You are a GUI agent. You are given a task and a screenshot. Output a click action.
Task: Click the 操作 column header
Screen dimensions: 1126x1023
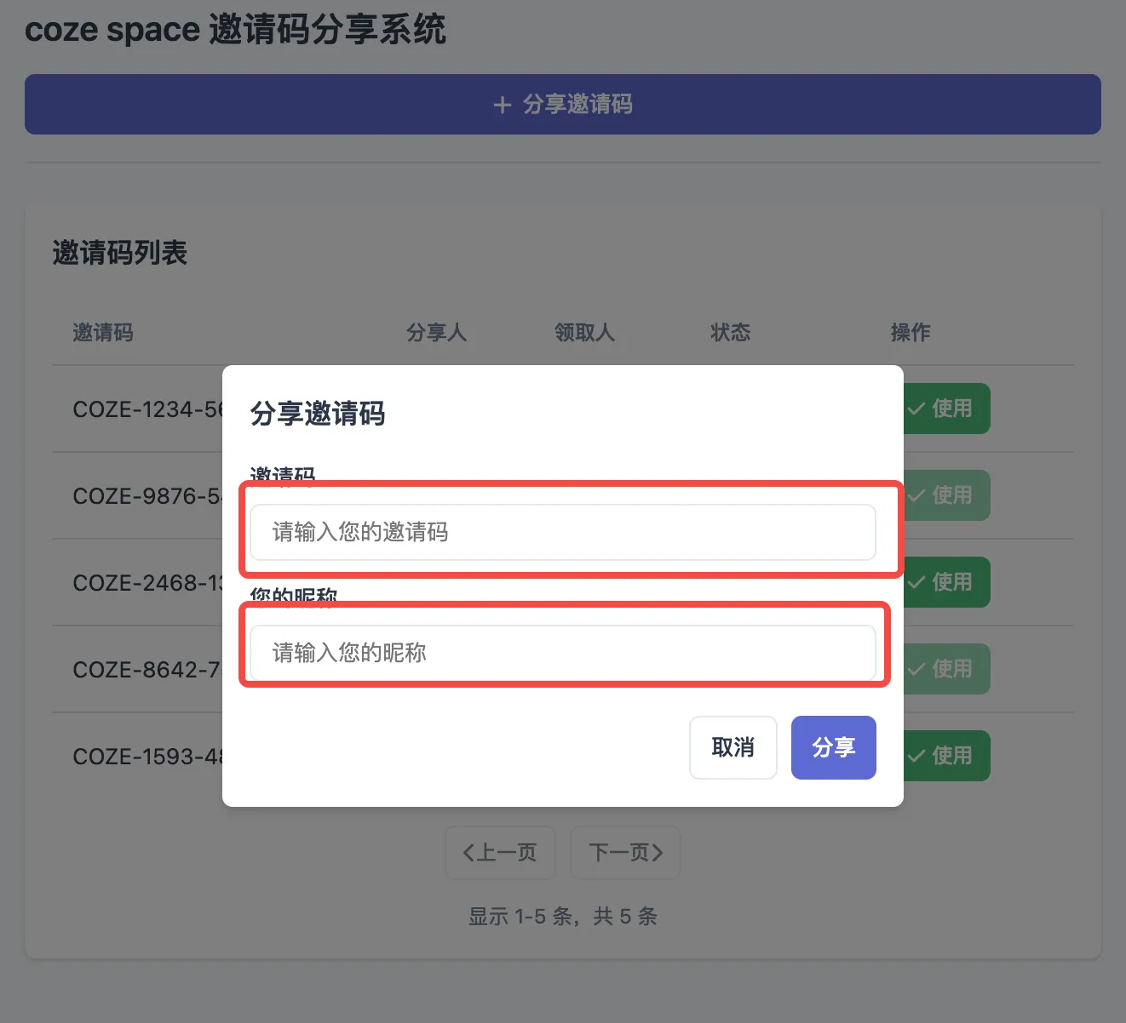[911, 332]
